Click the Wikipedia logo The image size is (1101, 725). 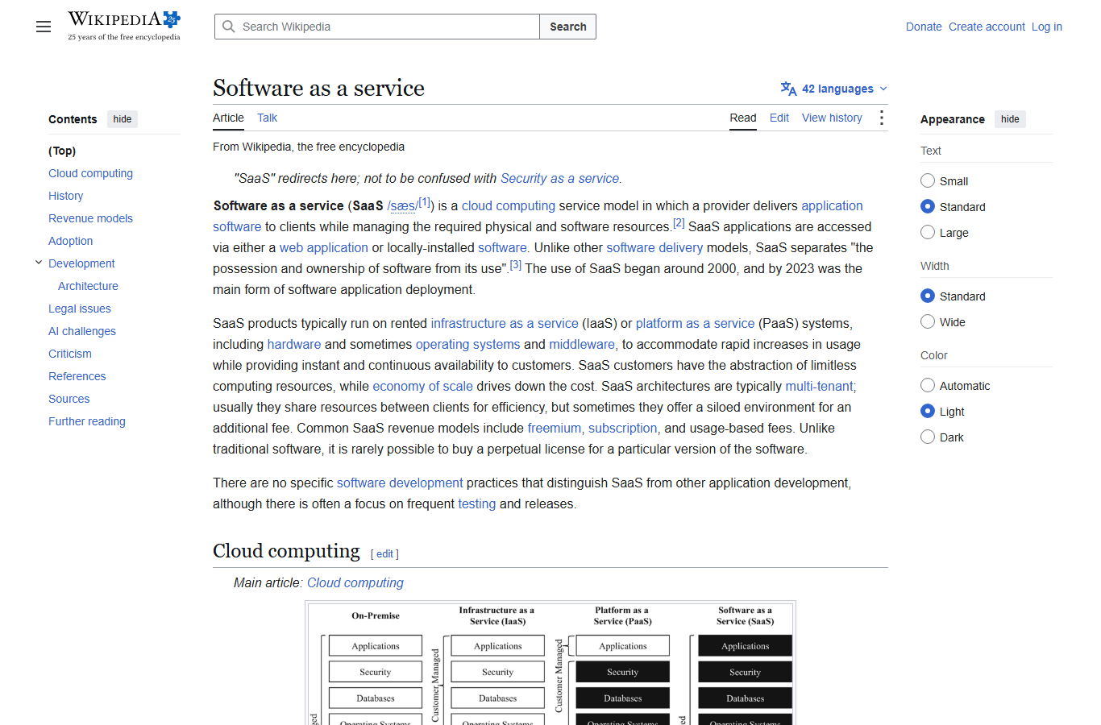pos(124,26)
